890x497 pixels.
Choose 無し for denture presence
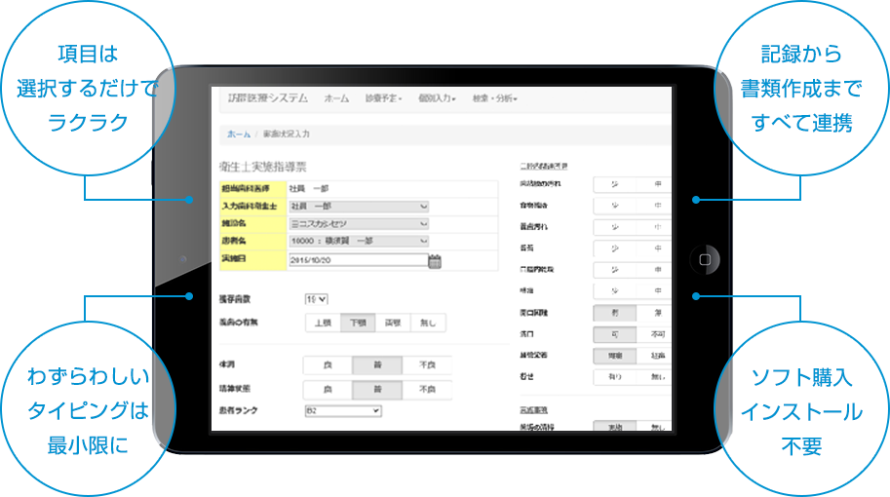(428, 324)
